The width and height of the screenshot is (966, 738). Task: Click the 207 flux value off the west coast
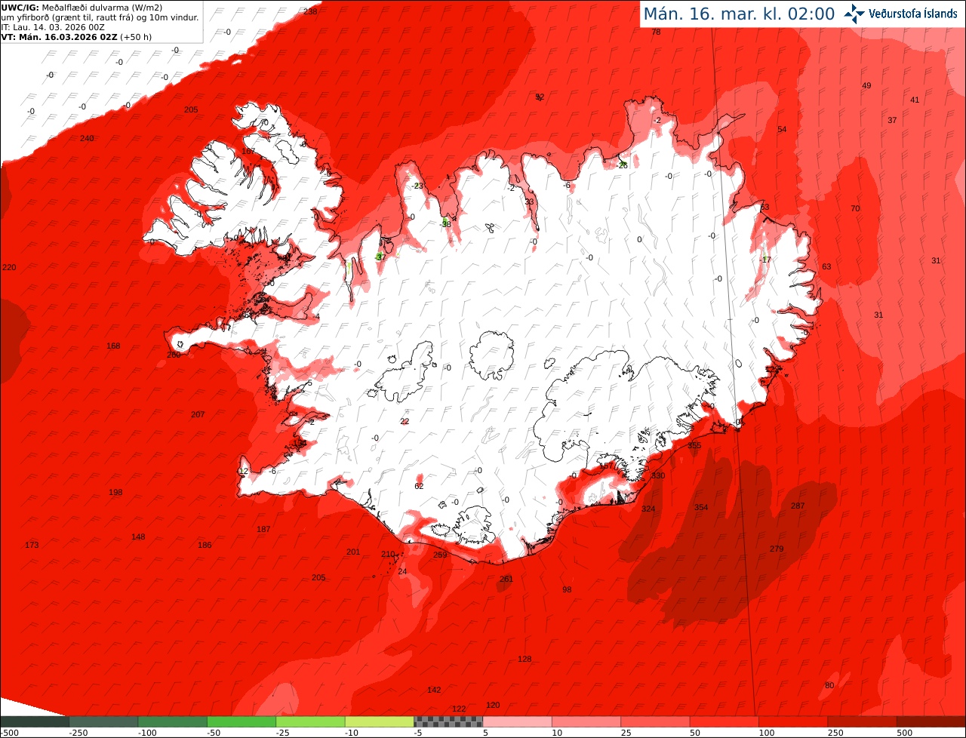coord(198,414)
